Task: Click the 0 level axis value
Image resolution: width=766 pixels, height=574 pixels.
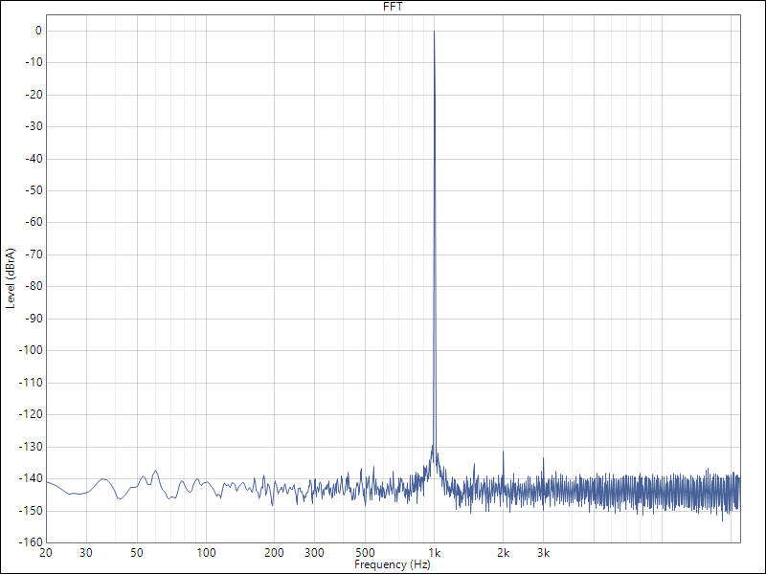Action: (x=38, y=31)
